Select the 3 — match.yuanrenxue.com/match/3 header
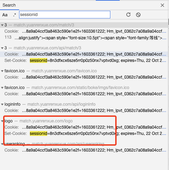Screen dimensions: 169x170 click(x=84, y=25)
